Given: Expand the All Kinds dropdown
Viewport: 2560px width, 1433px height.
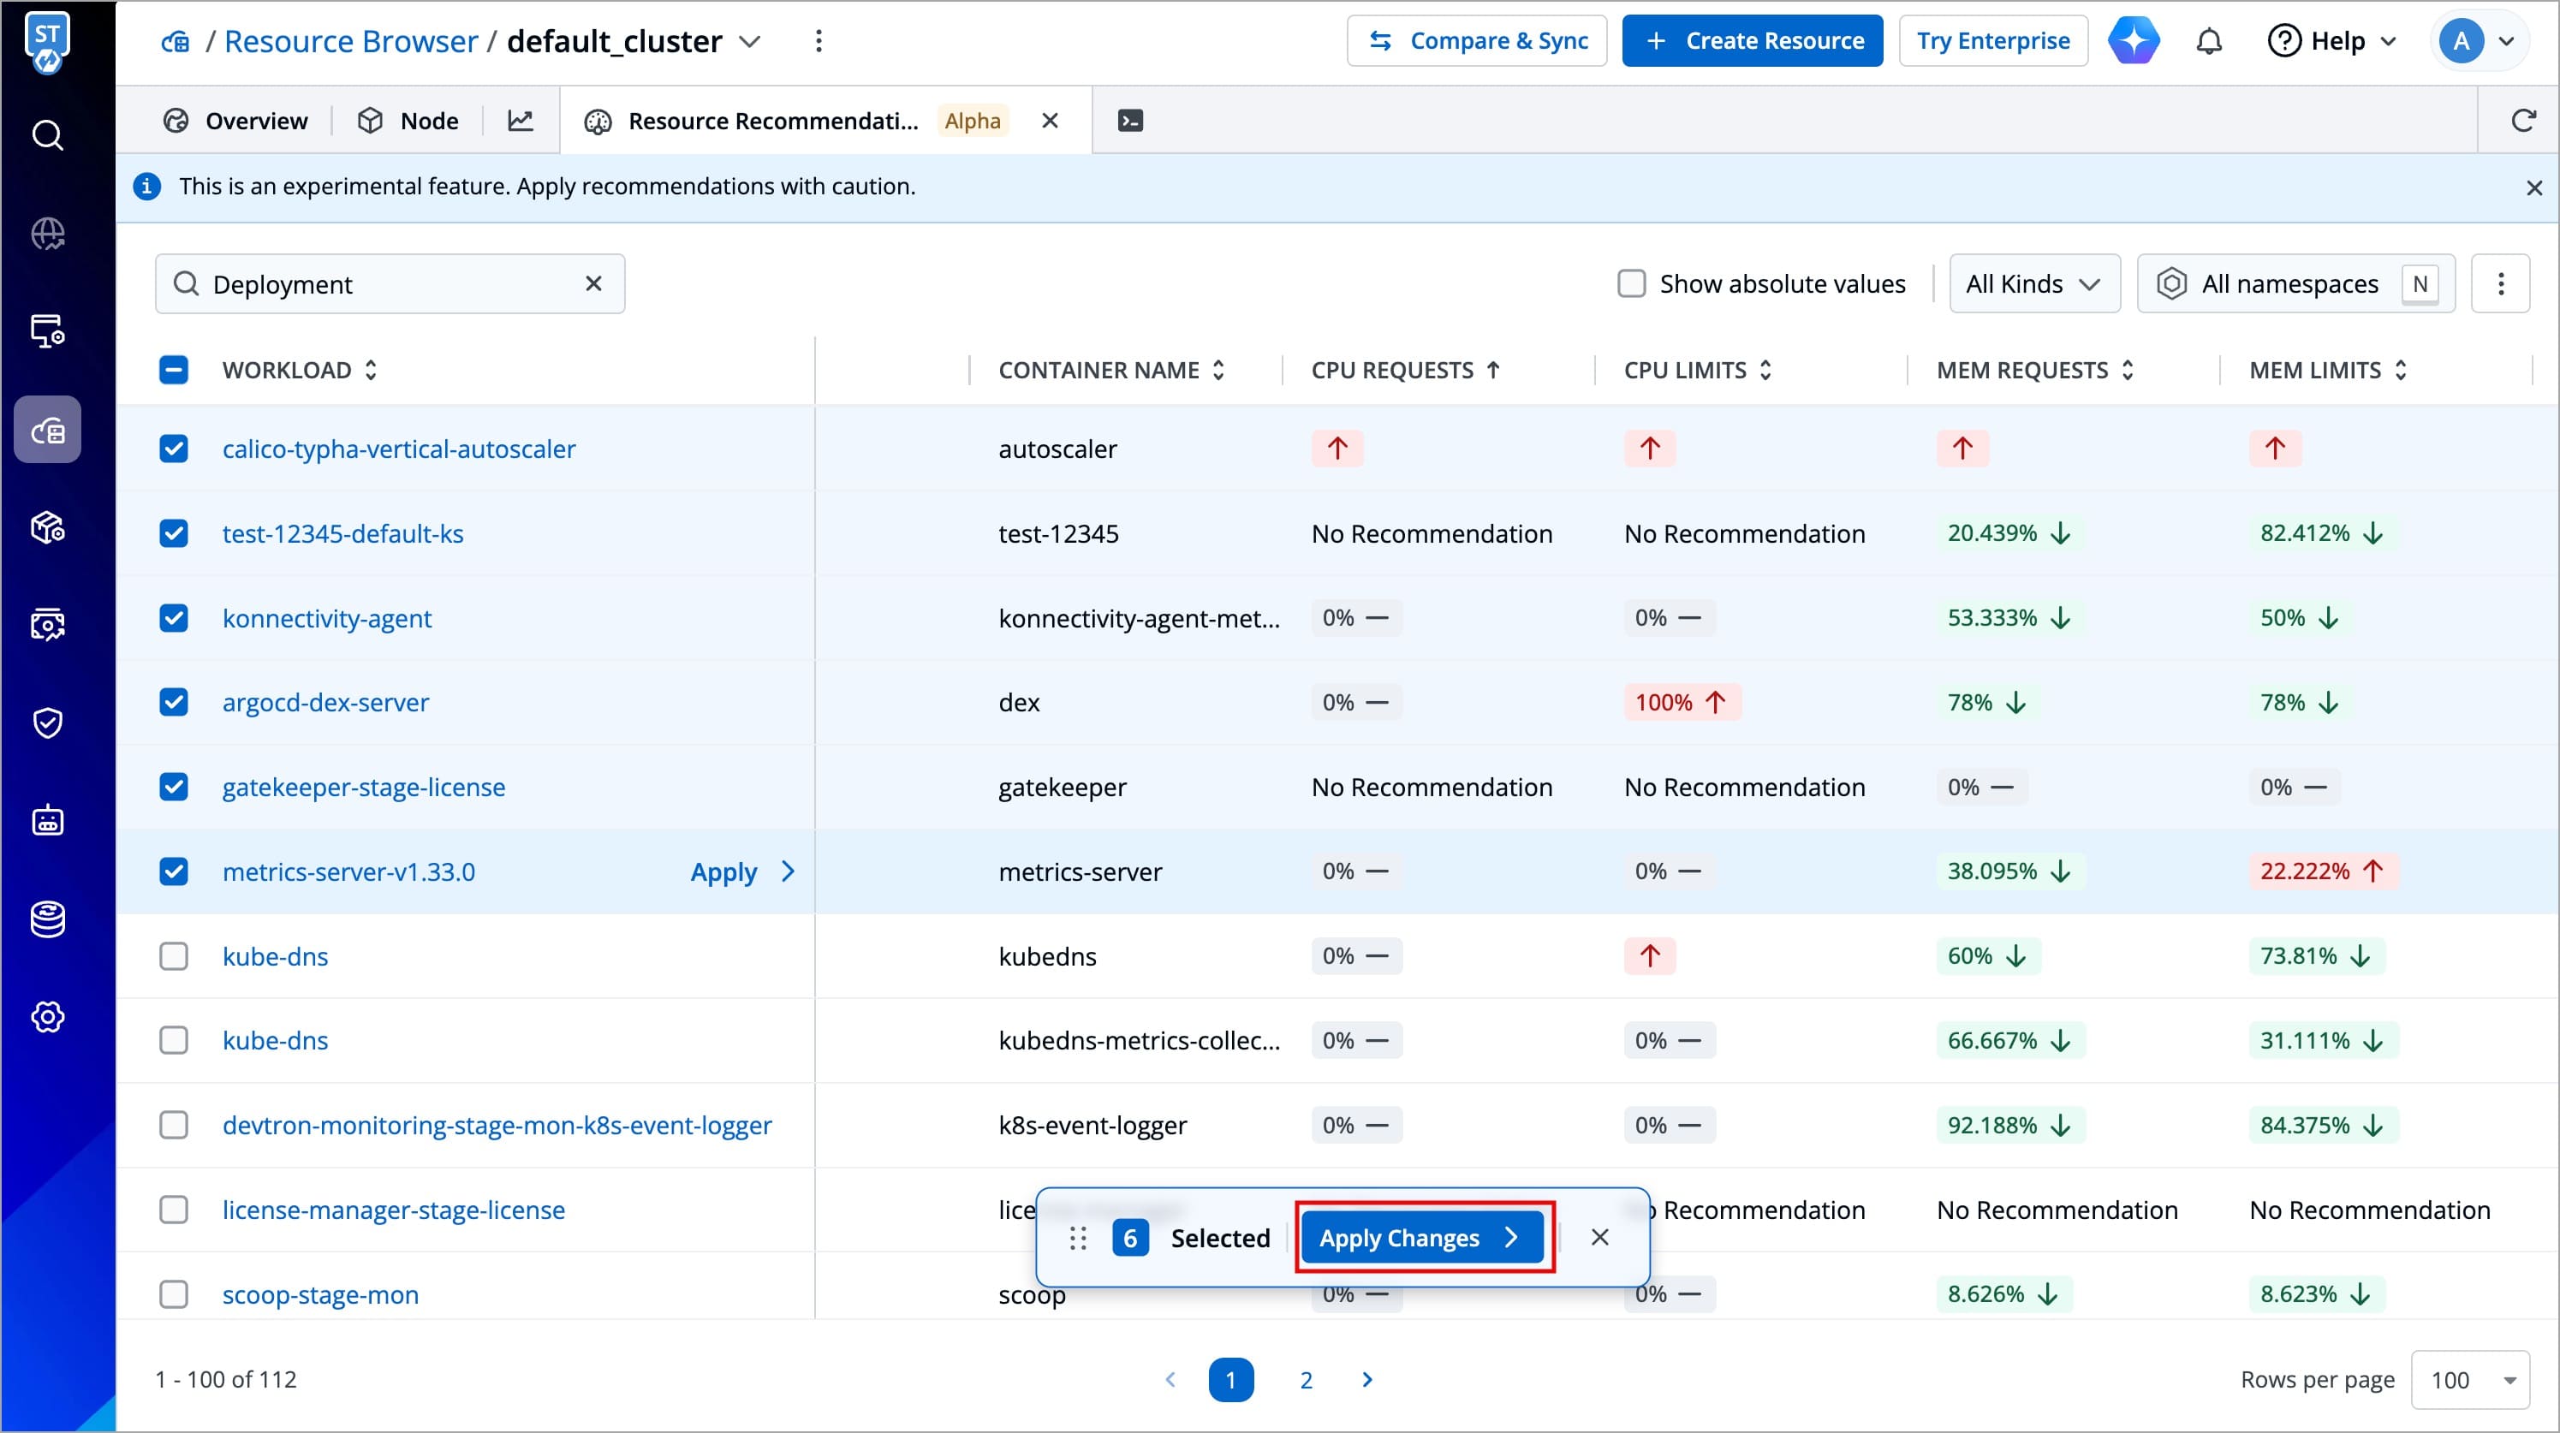Looking at the screenshot, I should point(2033,284).
